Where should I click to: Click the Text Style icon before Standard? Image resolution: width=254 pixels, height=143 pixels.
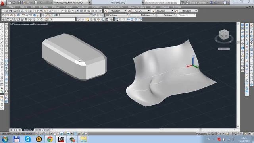click(x=106, y=11)
